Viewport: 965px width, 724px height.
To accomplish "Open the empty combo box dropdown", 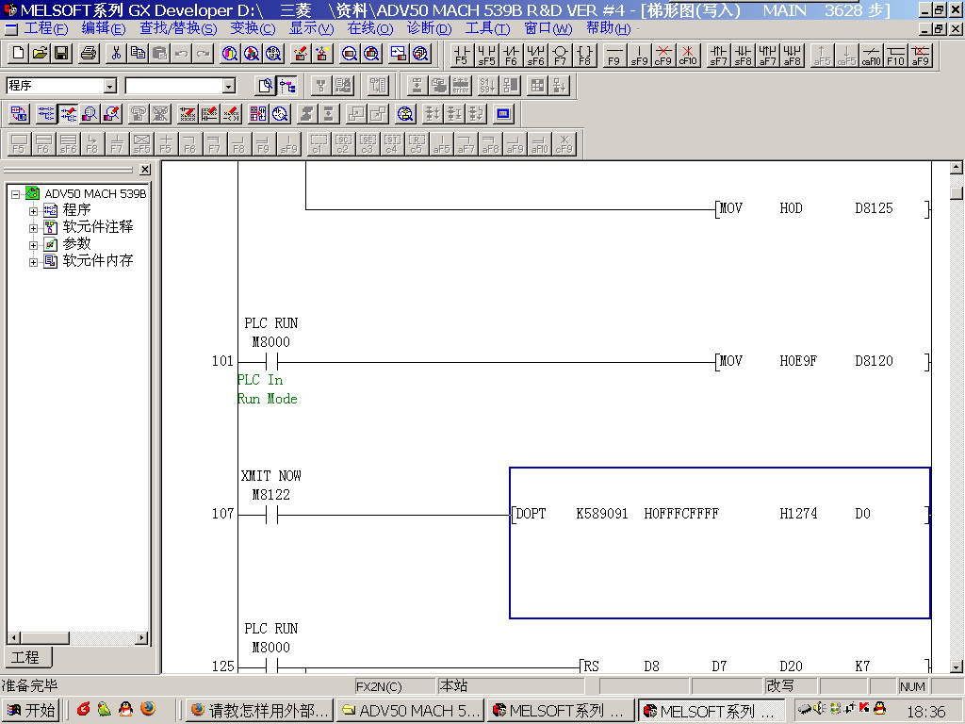I will 228,86.
